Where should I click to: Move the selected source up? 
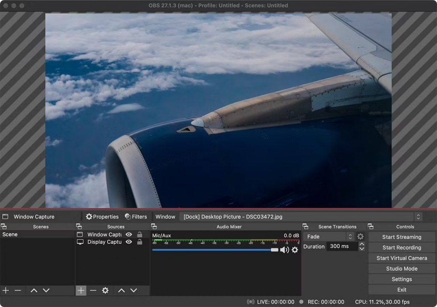121,290
